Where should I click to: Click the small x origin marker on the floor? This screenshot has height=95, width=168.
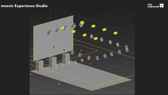coord(90,64)
